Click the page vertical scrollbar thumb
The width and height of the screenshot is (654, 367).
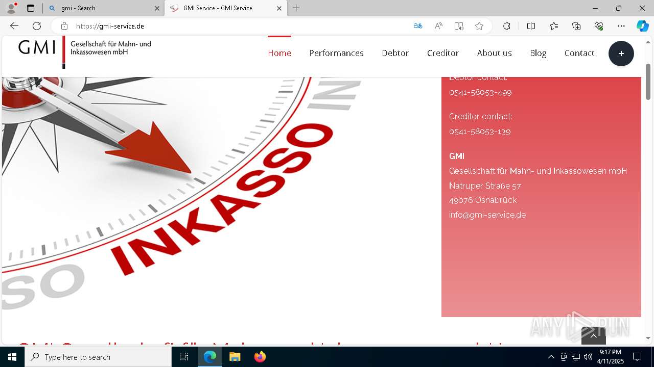click(648, 83)
